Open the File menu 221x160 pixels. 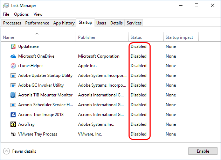(x=6, y=14)
